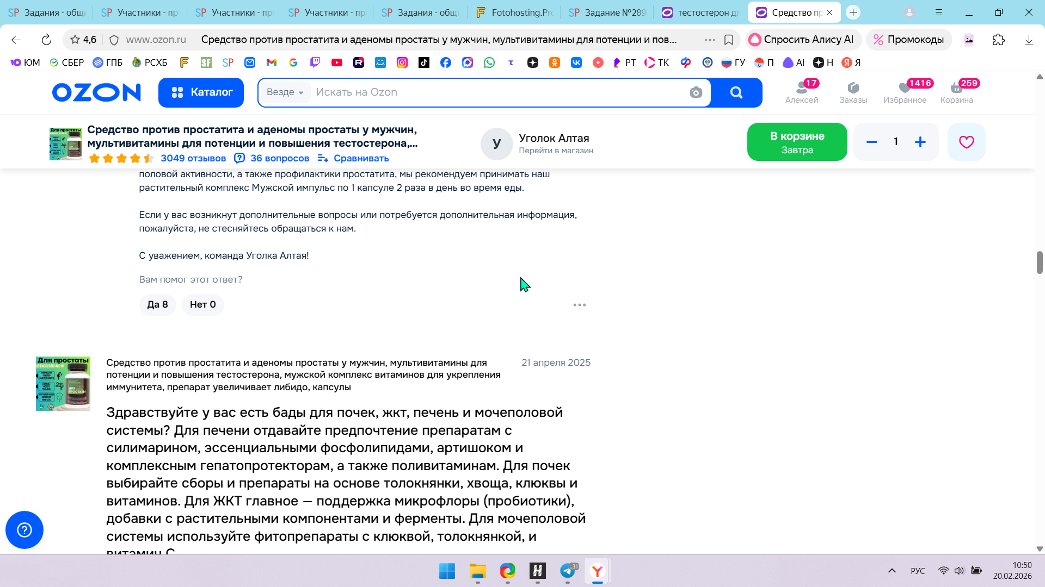1045x587 pixels.
Task: Click the round help question button
Action: pos(24,529)
